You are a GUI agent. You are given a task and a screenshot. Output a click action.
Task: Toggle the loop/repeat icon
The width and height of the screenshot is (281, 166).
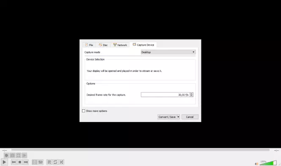pos(55,162)
